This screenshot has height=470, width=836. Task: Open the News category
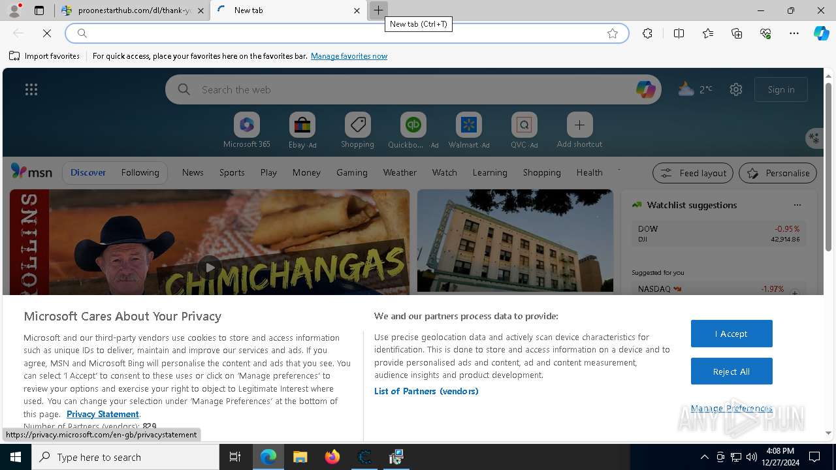tap(193, 172)
